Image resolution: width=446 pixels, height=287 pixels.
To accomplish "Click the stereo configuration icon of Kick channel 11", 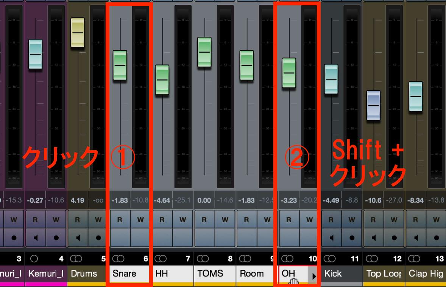I will [329, 259].
